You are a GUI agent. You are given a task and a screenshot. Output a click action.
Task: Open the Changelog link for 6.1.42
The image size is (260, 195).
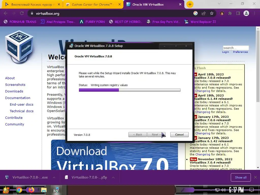[203, 154]
